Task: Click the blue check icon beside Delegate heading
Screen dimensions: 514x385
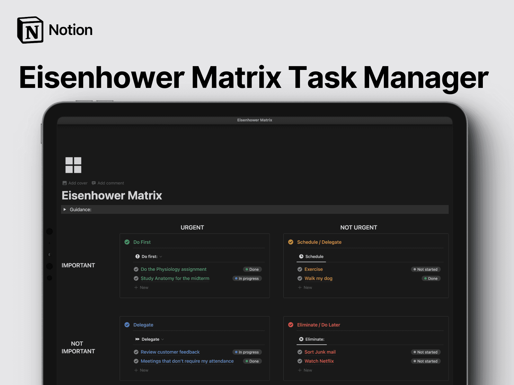Action: click(127, 325)
